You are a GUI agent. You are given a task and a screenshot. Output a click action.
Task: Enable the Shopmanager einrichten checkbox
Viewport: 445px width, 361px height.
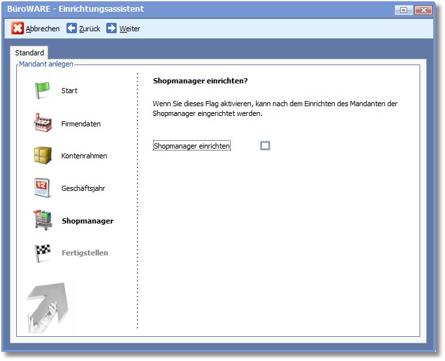[x=265, y=146]
